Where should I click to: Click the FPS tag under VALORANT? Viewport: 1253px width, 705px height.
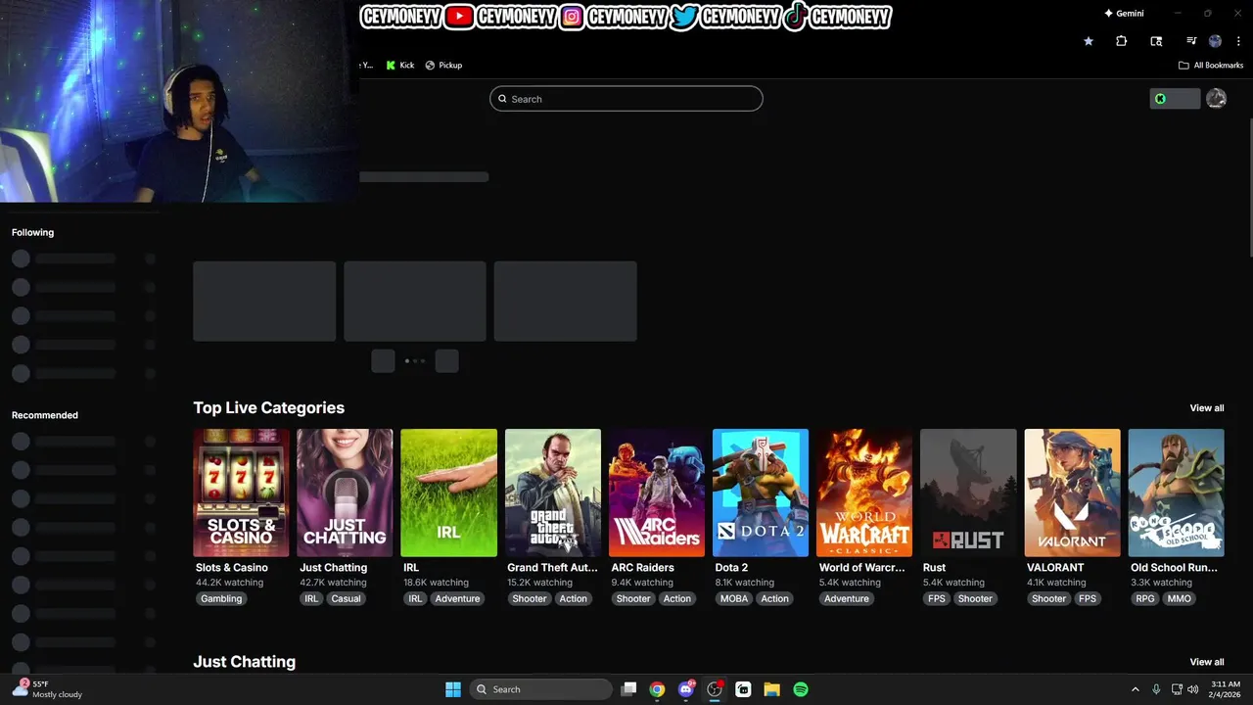tap(1088, 598)
